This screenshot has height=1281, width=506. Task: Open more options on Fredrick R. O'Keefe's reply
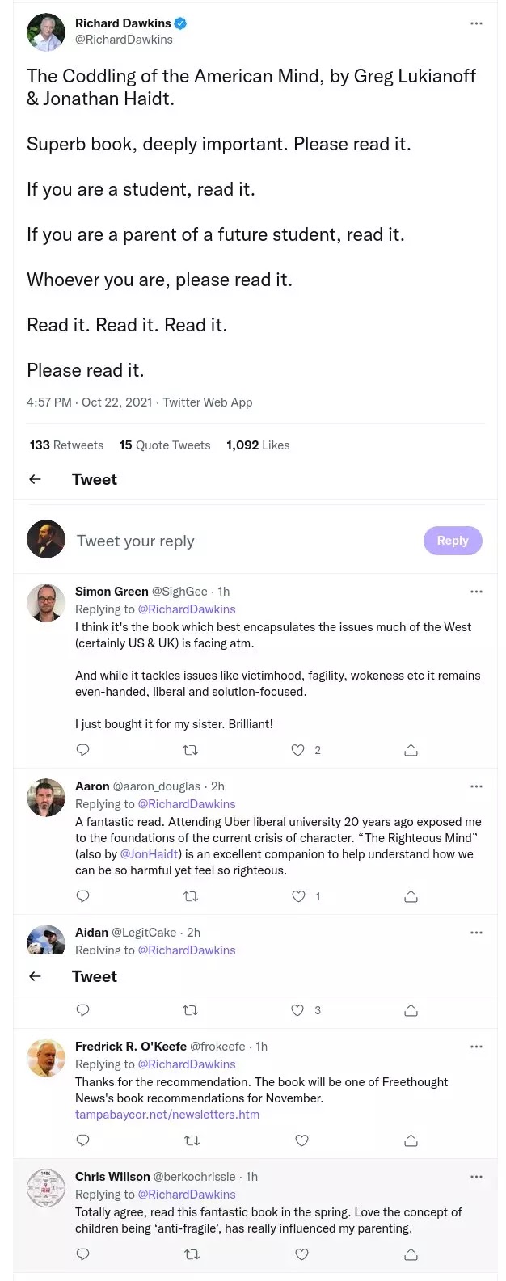(476, 1047)
